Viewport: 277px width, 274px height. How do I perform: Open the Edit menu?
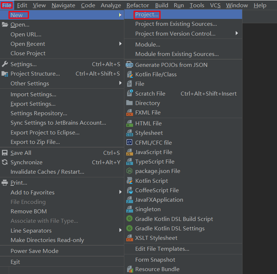click(x=22, y=5)
